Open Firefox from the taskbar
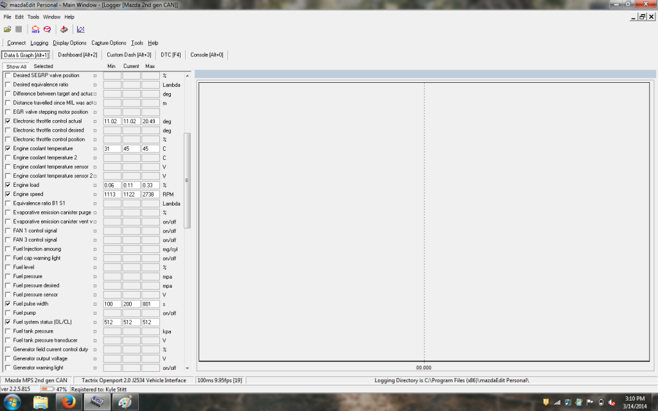Screen dimensions: 658x411 click(x=68, y=402)
